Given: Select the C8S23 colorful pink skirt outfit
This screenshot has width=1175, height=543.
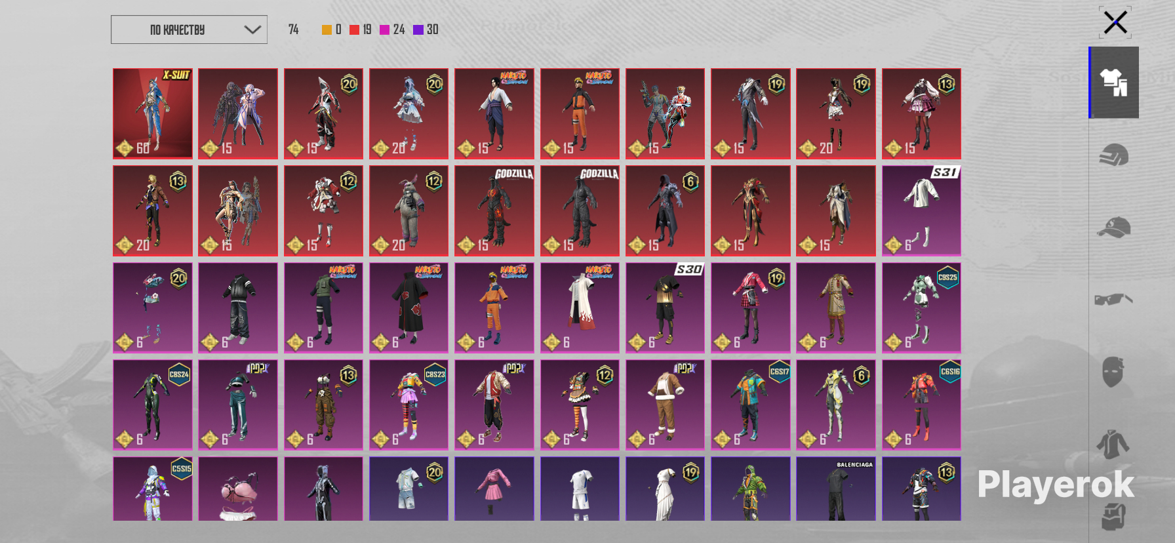Looking at the screenshot, I should coord(409,405).
